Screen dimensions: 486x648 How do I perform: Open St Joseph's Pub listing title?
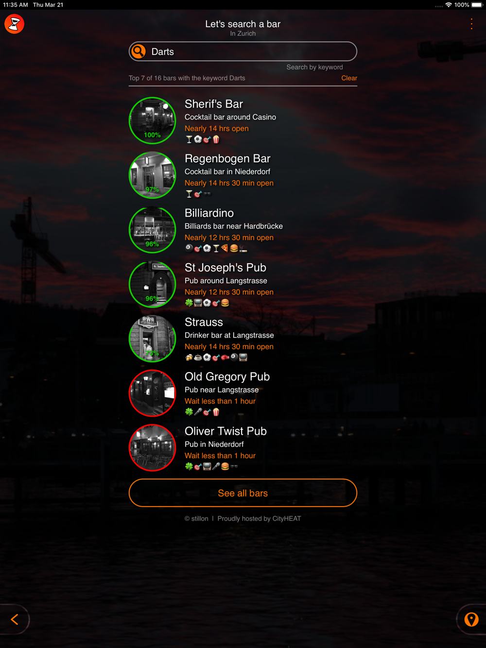tap(226, 268)
